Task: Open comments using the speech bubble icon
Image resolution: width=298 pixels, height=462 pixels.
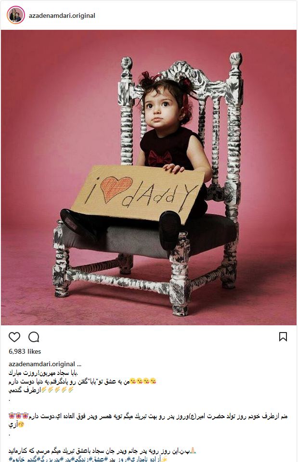Action: pos(34,337)
